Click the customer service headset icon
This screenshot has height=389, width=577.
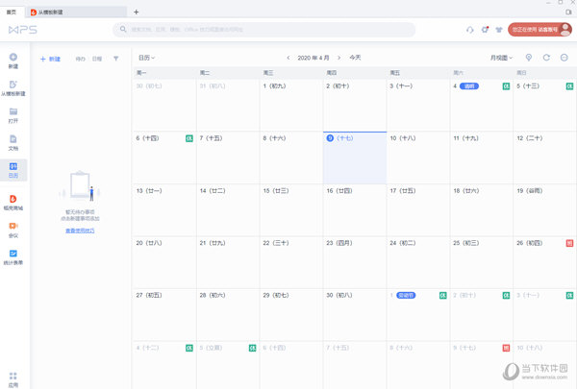point(468,30)
